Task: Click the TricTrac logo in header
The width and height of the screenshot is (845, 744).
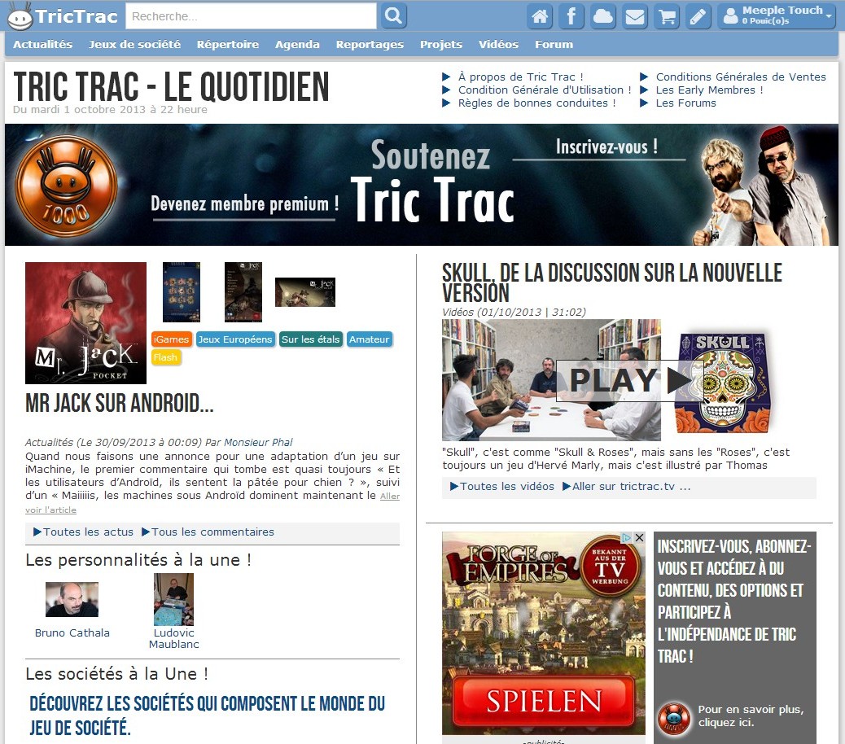Action: tap(63, 16)
